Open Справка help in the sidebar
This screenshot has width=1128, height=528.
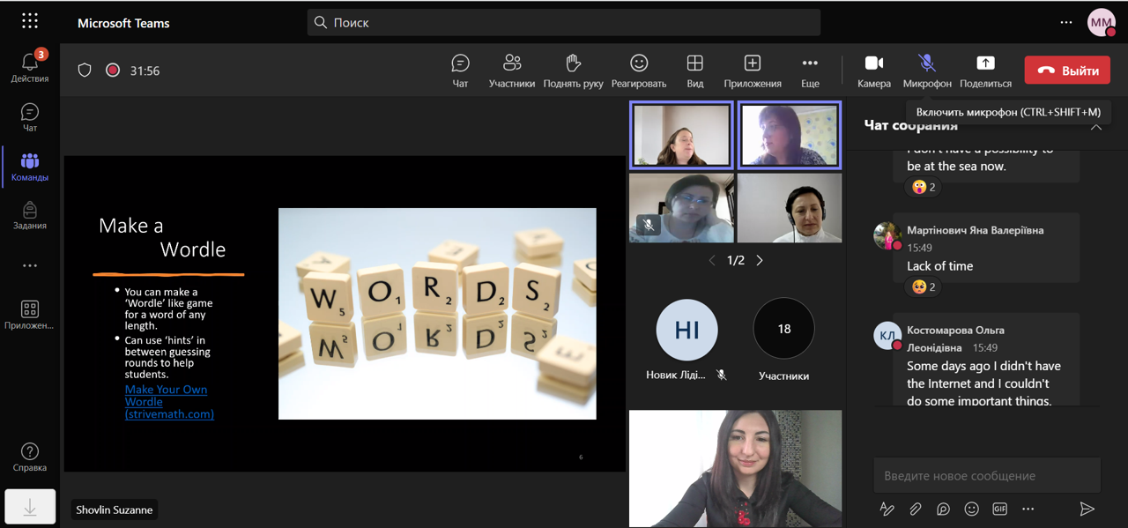point(30,457)
